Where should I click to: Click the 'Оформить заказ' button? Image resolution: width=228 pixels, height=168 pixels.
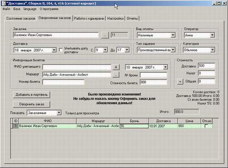tap(31, 104)
